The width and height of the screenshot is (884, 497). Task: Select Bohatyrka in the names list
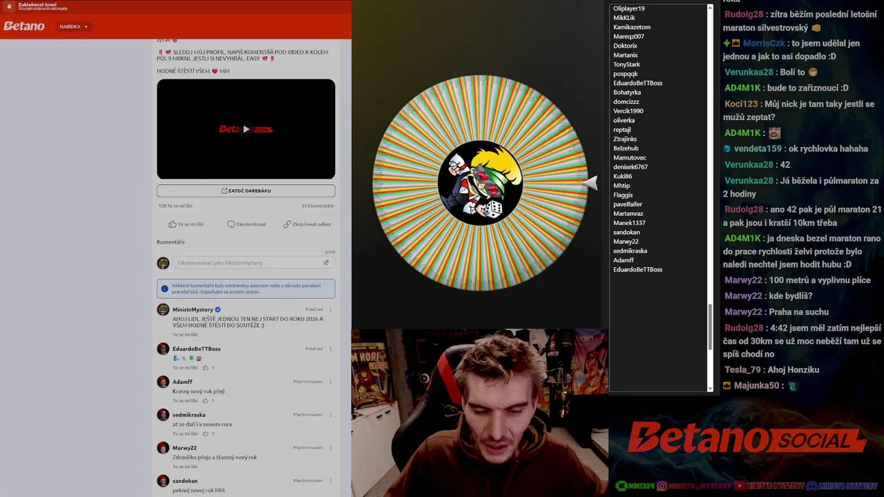[x=627, y=92]
